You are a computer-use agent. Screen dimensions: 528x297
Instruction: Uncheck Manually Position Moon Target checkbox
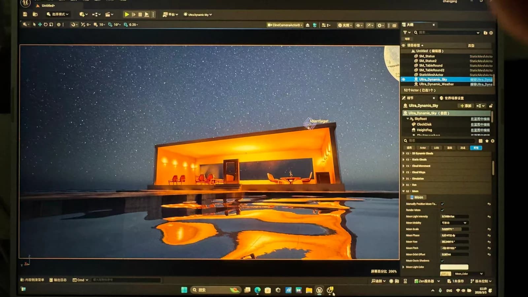(x=442, y=204)
